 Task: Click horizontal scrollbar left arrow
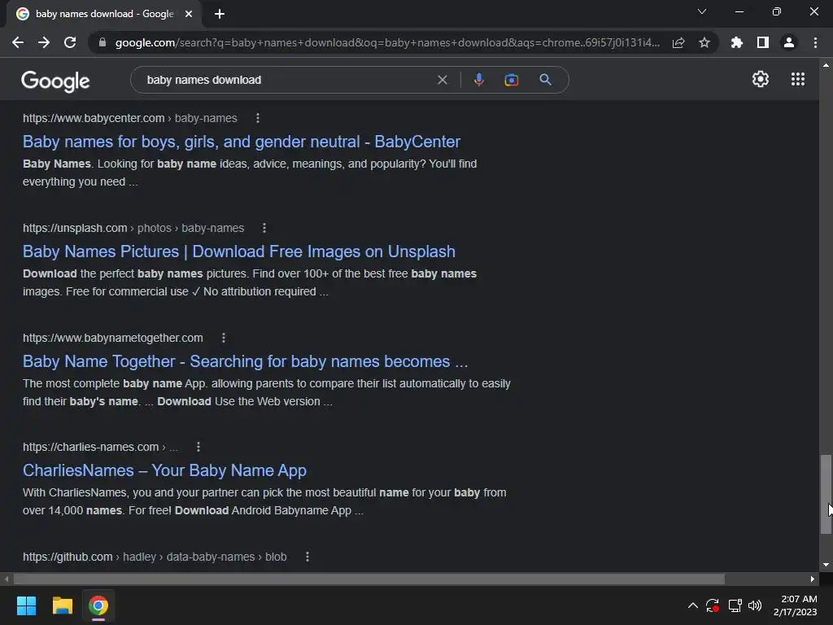[7, 579]
